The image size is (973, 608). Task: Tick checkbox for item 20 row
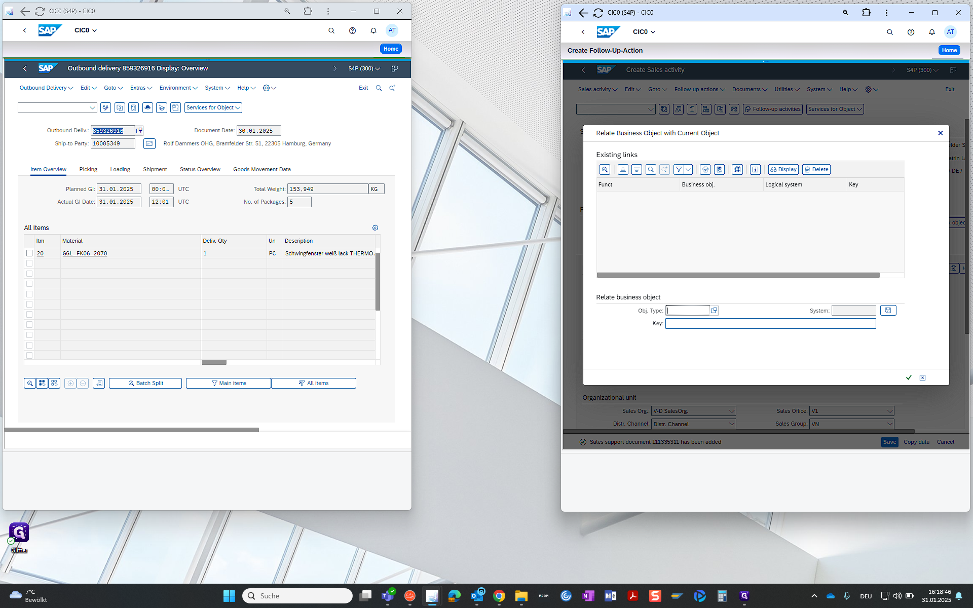point(29,253)
